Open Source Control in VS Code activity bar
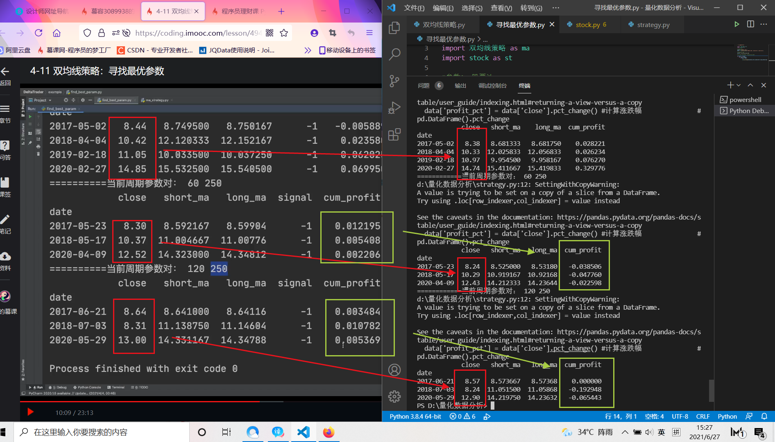Viewport: 775px width, 442px height. pos(394,81)
